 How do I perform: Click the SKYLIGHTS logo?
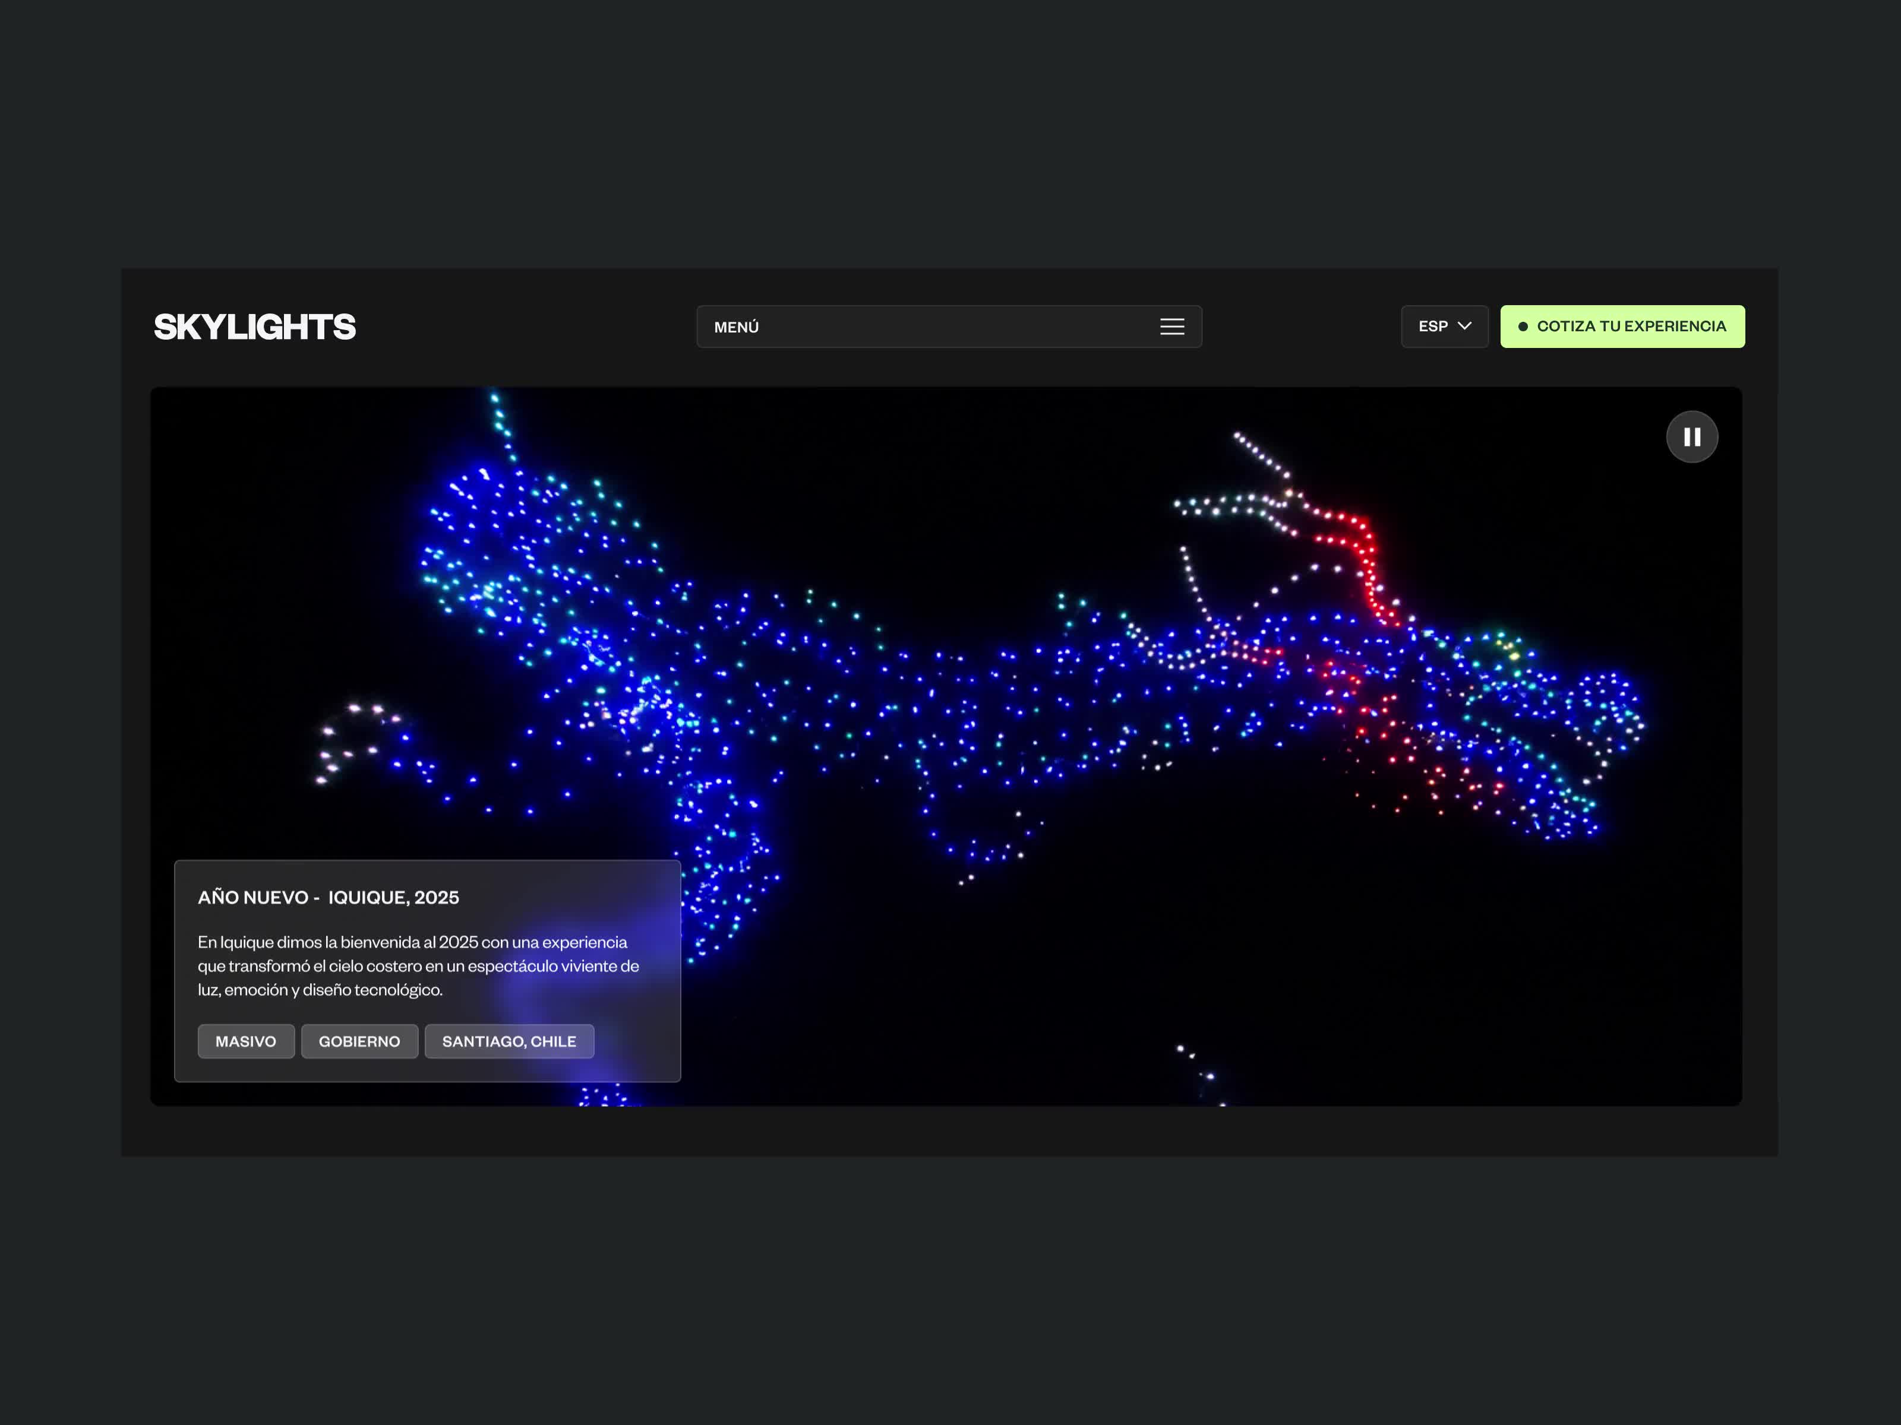[x=254, y=327]
